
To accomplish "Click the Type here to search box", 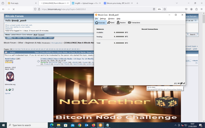I will 28,125.
